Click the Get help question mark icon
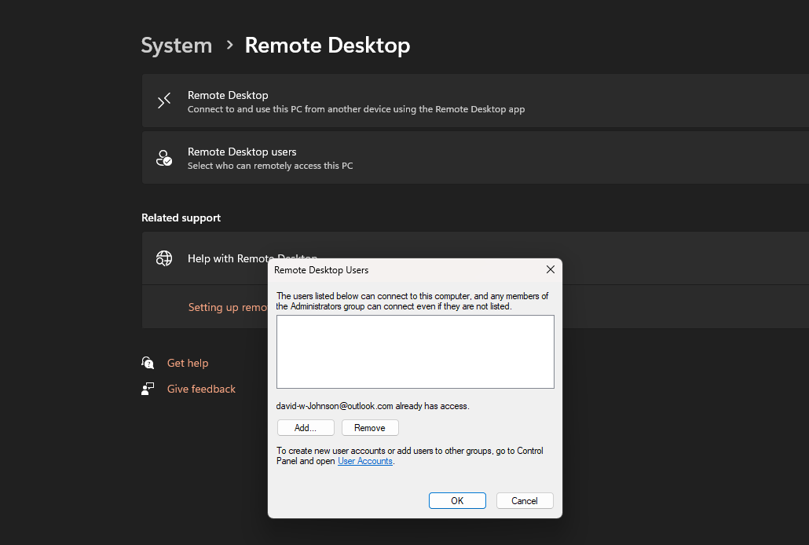The height and width of the screenshot is (545, 809). 148,363
